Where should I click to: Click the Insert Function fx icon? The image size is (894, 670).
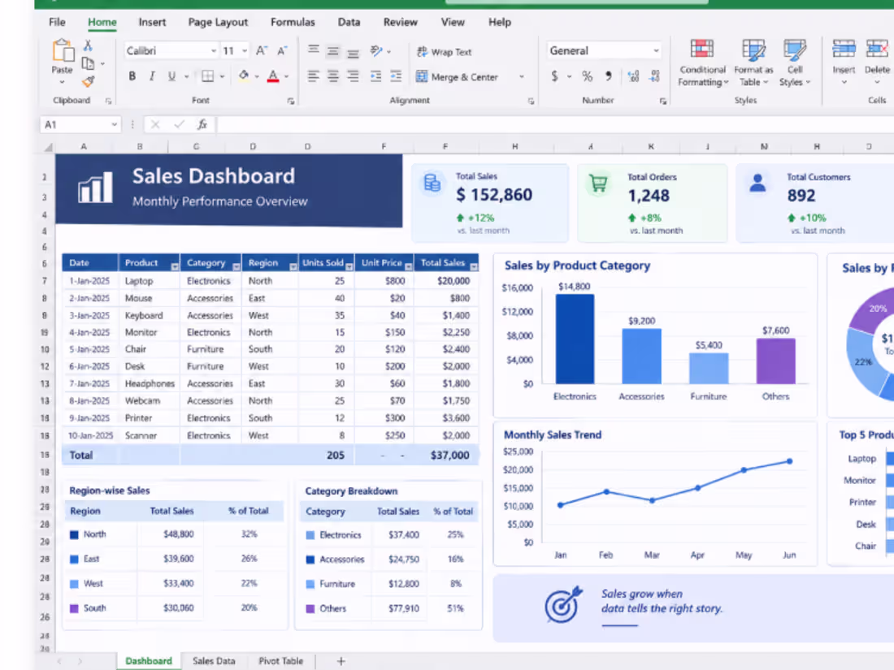coord(202,124)
